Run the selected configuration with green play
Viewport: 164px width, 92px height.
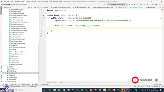[129, 5]
